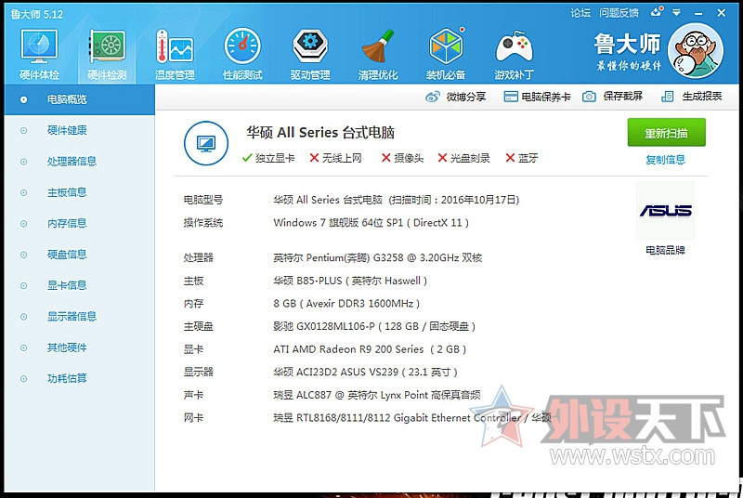Screen dimensions: 743x498
Task: Open the title bar dropdown menu arrow
Action: click(677, 13)
